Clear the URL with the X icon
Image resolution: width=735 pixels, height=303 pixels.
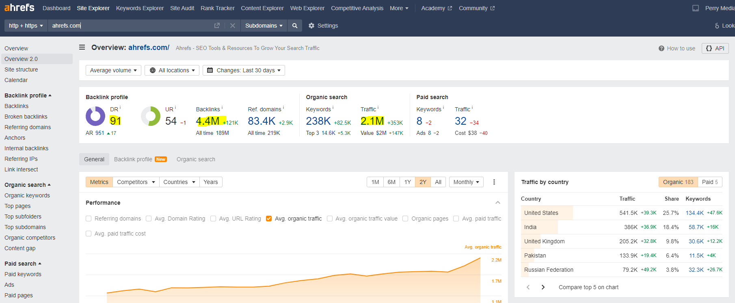233,26
